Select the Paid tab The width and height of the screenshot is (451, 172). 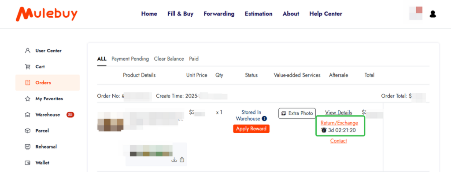(x=194, y=59)
